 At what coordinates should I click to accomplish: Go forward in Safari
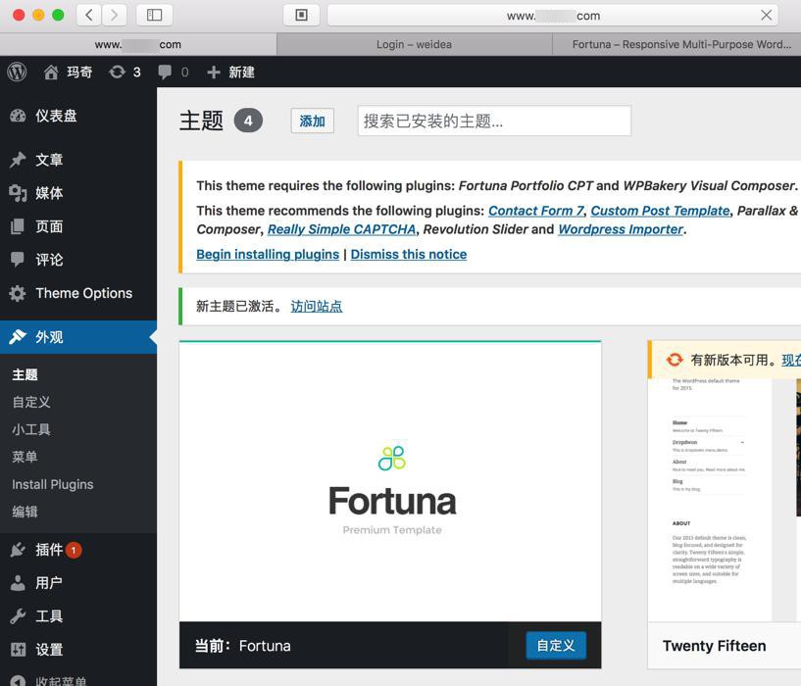(114, 15)
